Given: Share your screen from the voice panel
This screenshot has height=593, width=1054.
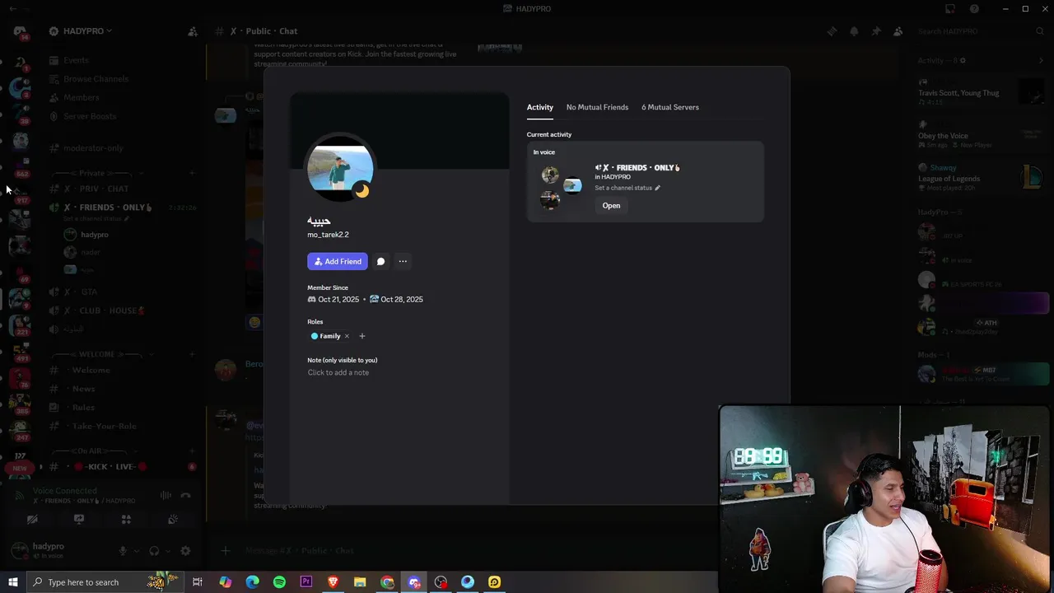Looking at the screenshot, I should click(79, 520).
